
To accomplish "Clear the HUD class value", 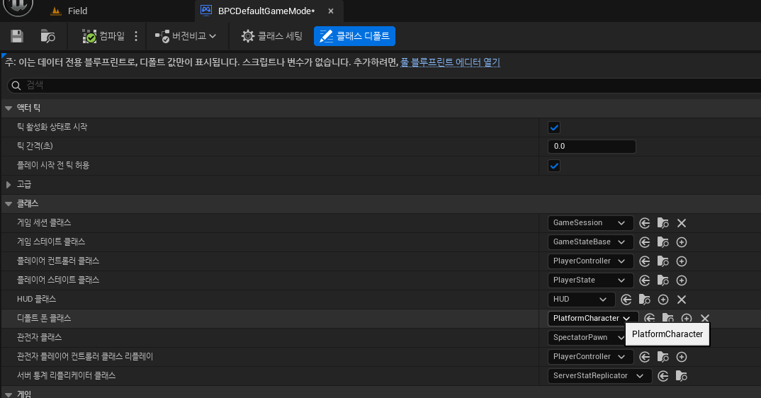I will [x=682, y=300].
